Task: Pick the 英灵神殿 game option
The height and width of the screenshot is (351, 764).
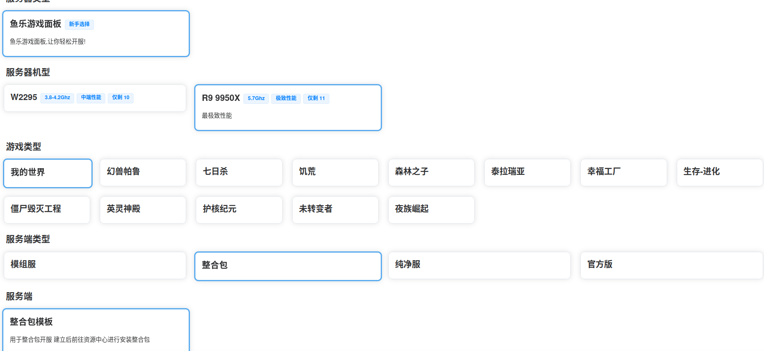Action: click(143, 210)
